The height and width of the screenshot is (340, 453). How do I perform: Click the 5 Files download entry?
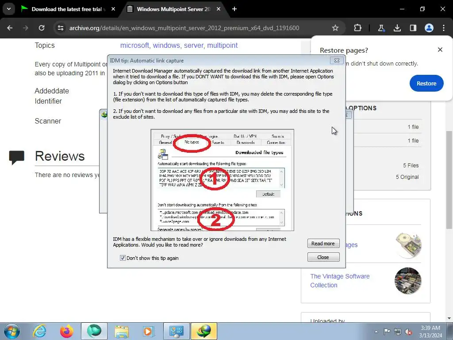point(411,166)
